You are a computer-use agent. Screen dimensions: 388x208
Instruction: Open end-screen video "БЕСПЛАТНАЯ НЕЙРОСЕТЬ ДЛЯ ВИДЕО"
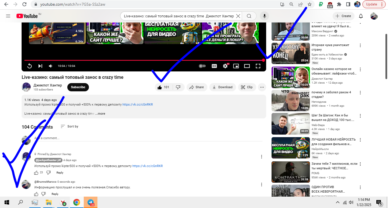click(173, 33)
